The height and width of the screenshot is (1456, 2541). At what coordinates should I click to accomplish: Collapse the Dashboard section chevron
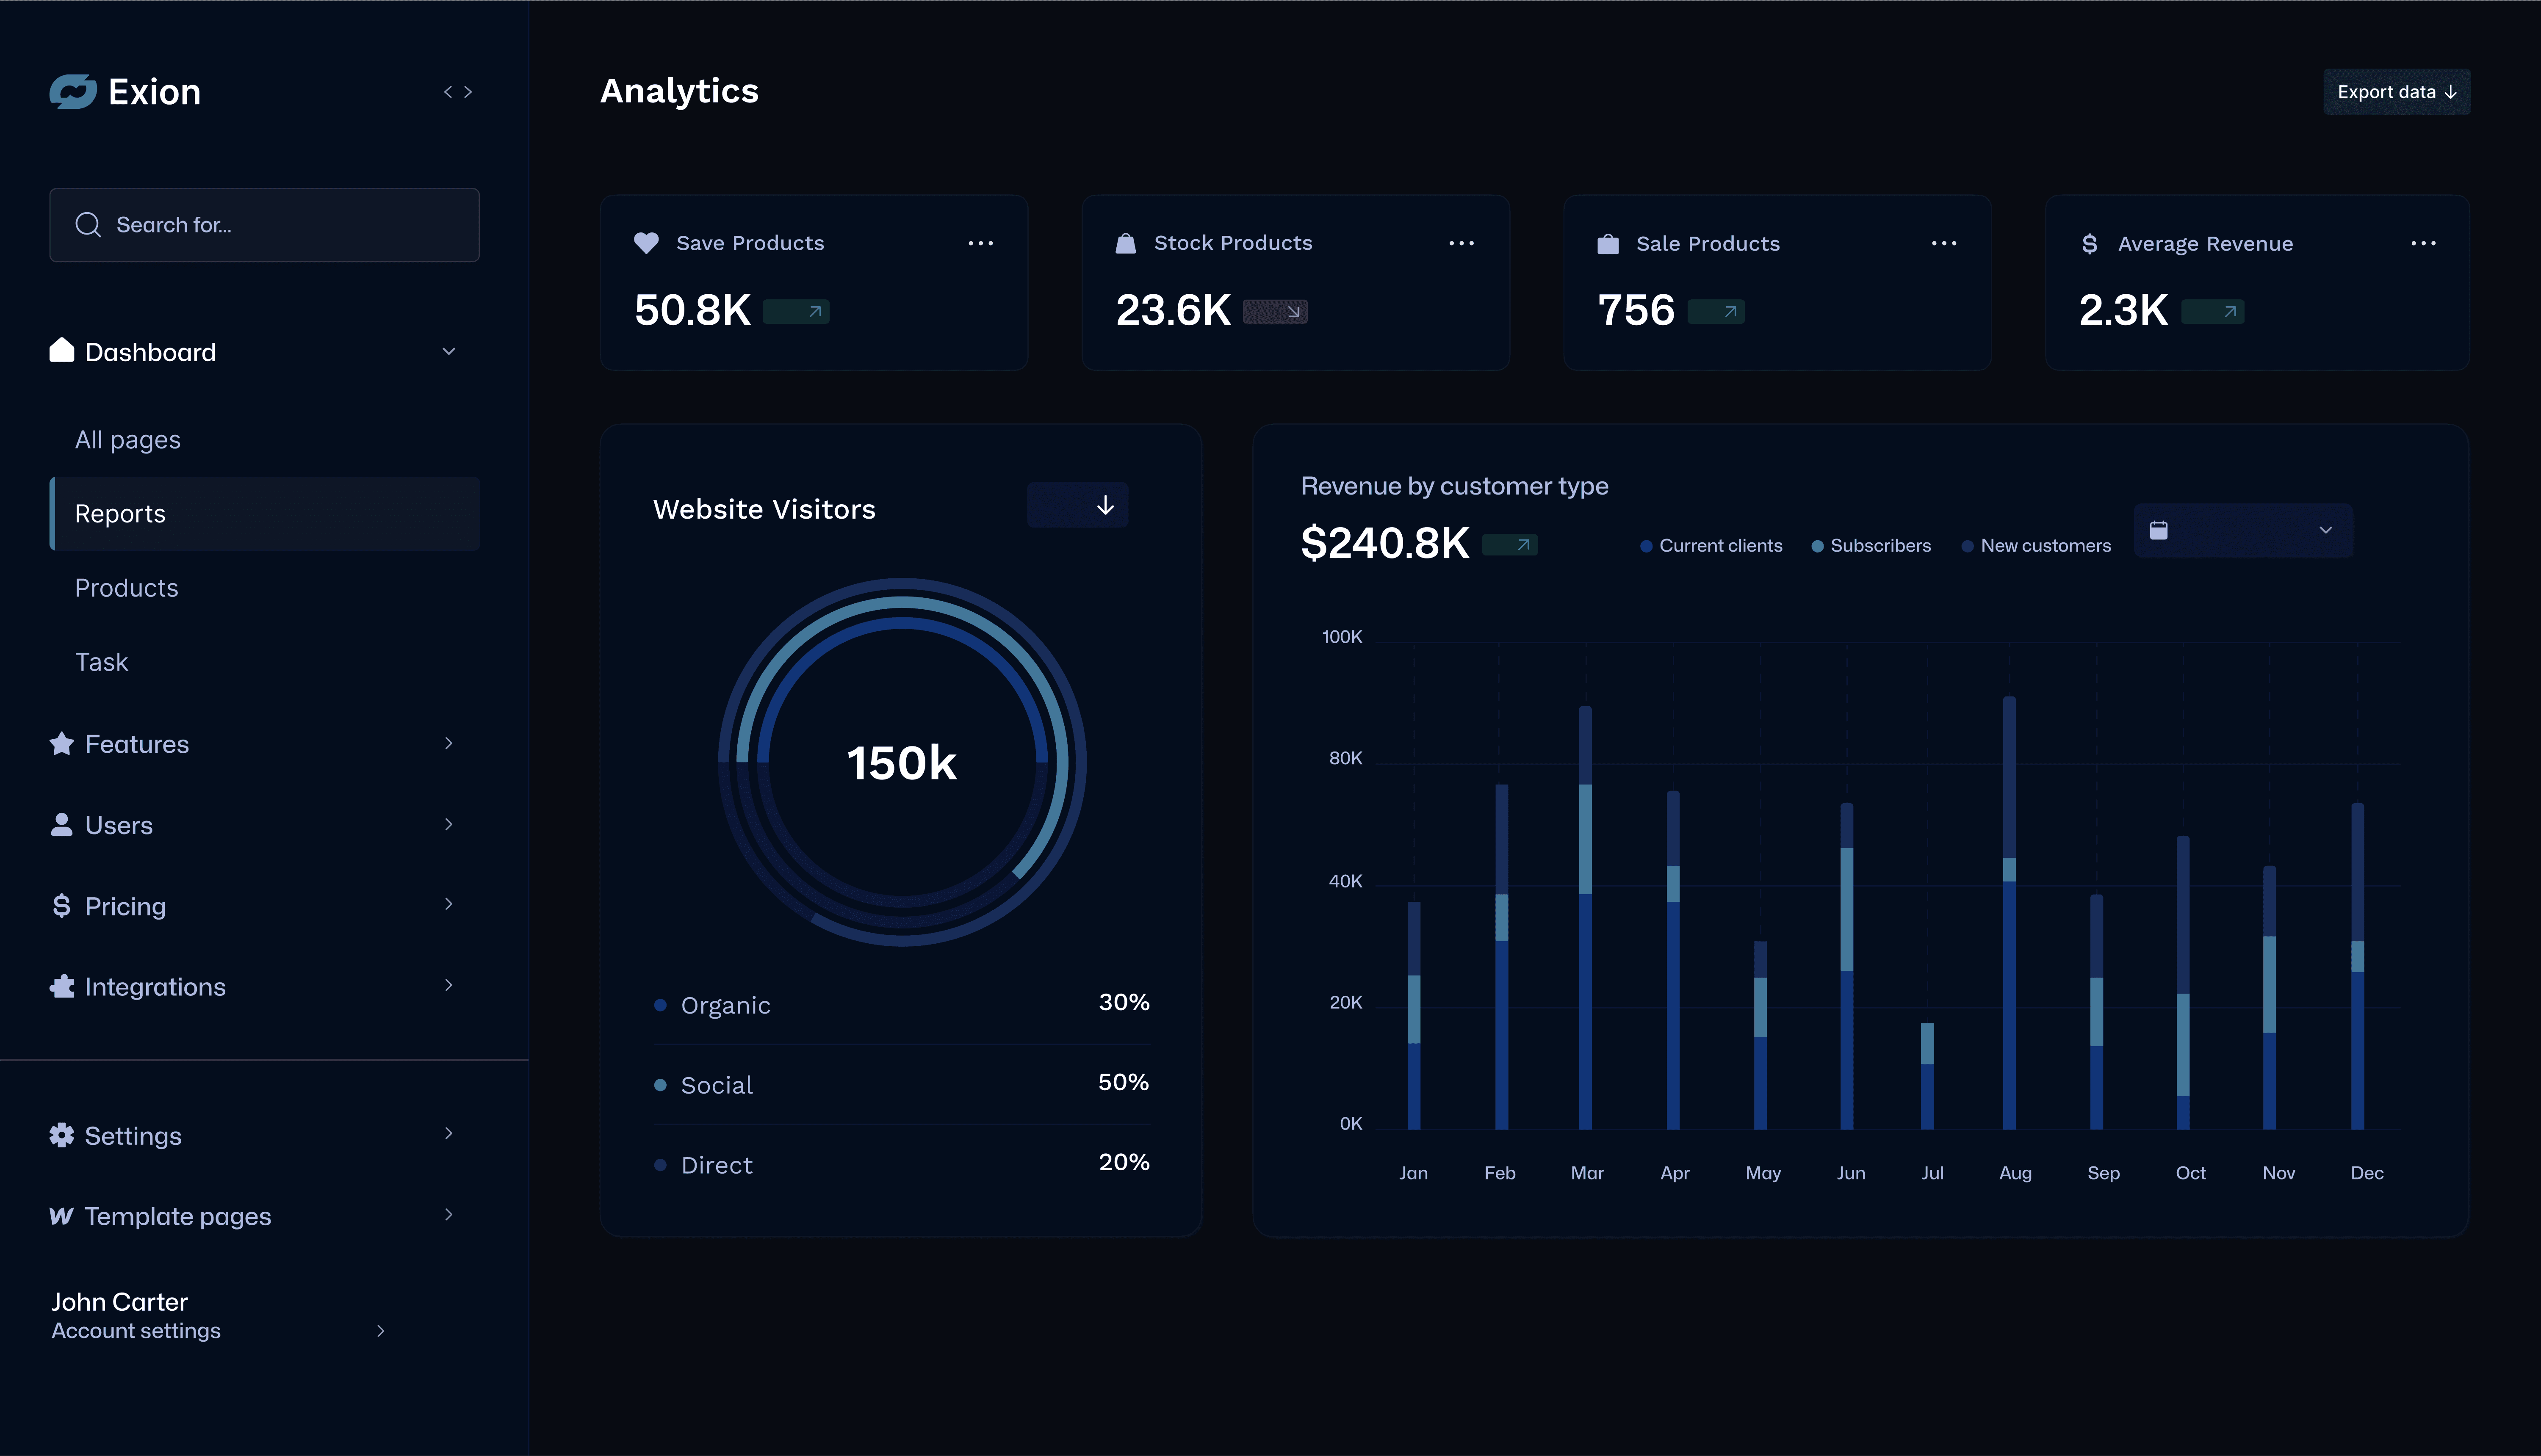(449, 351)
